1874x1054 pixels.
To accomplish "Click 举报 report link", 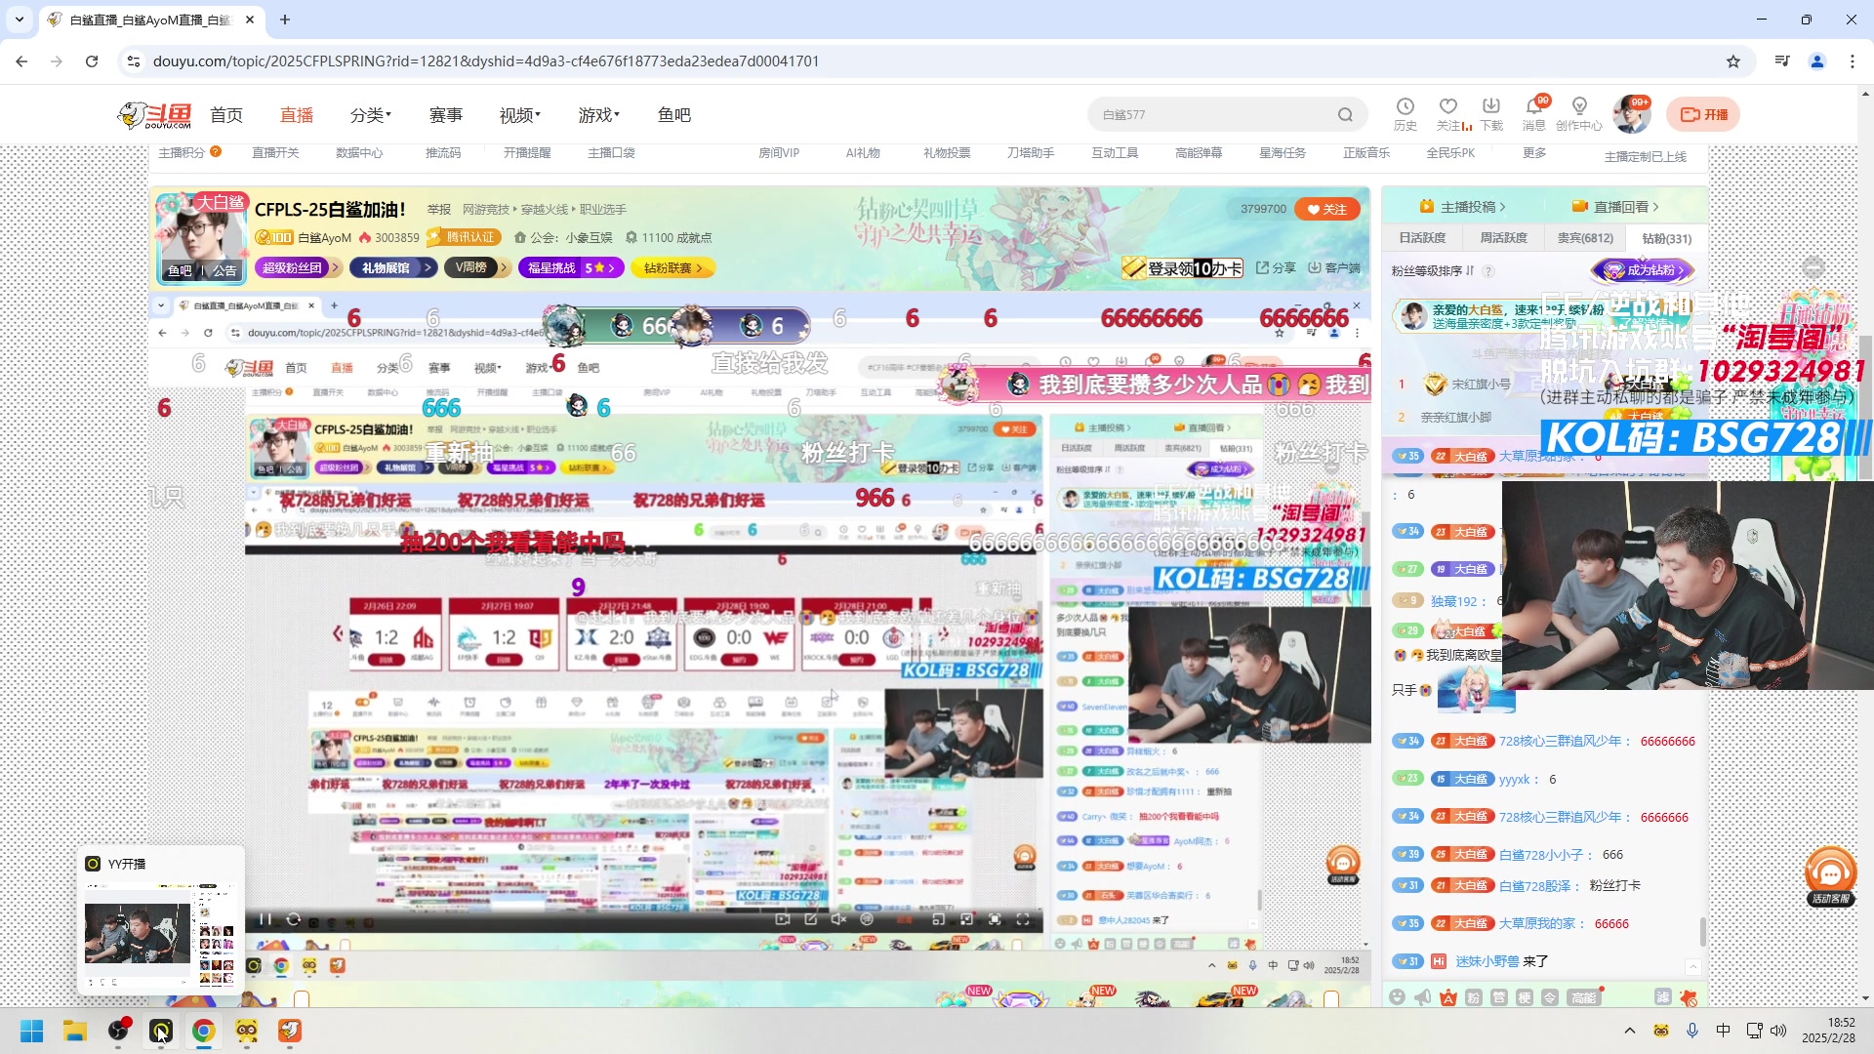I will pos(439,209).
